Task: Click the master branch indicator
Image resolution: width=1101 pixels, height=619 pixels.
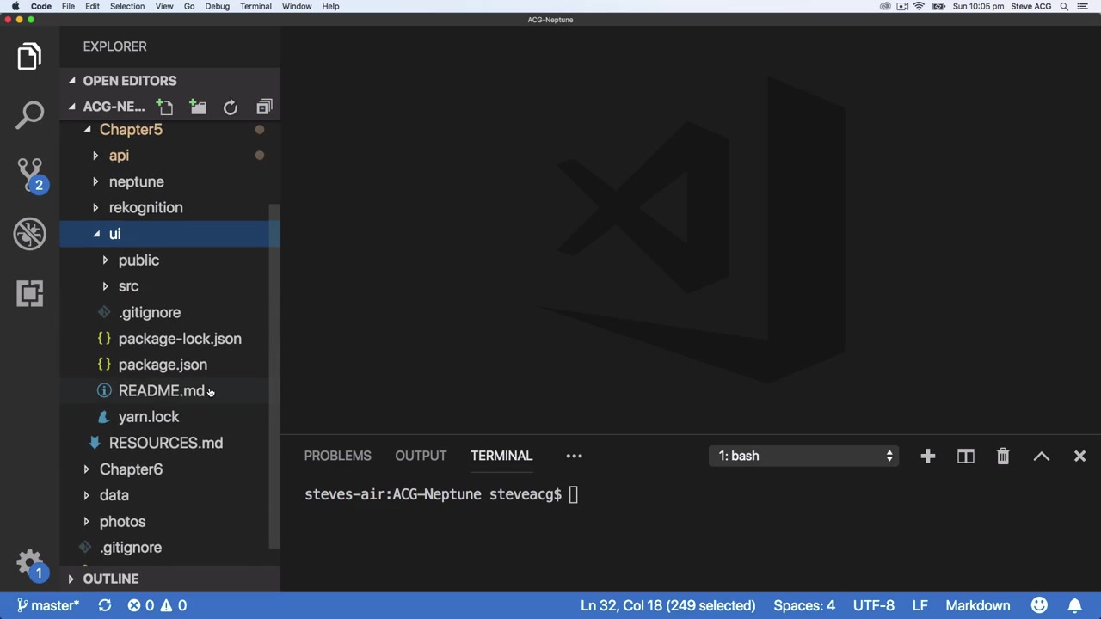Action: click(x=48, y=605)
